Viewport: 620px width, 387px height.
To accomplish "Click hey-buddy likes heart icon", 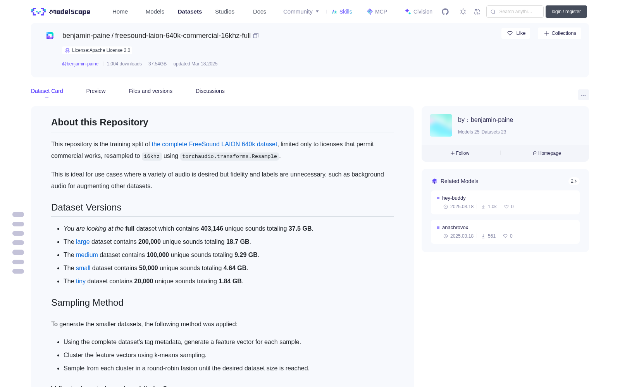I will [x=506, y=207].
